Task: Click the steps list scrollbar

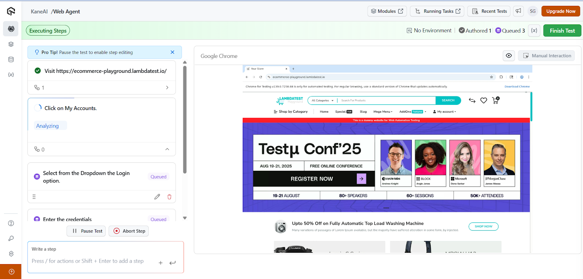Action: click(x=185, y=119)
